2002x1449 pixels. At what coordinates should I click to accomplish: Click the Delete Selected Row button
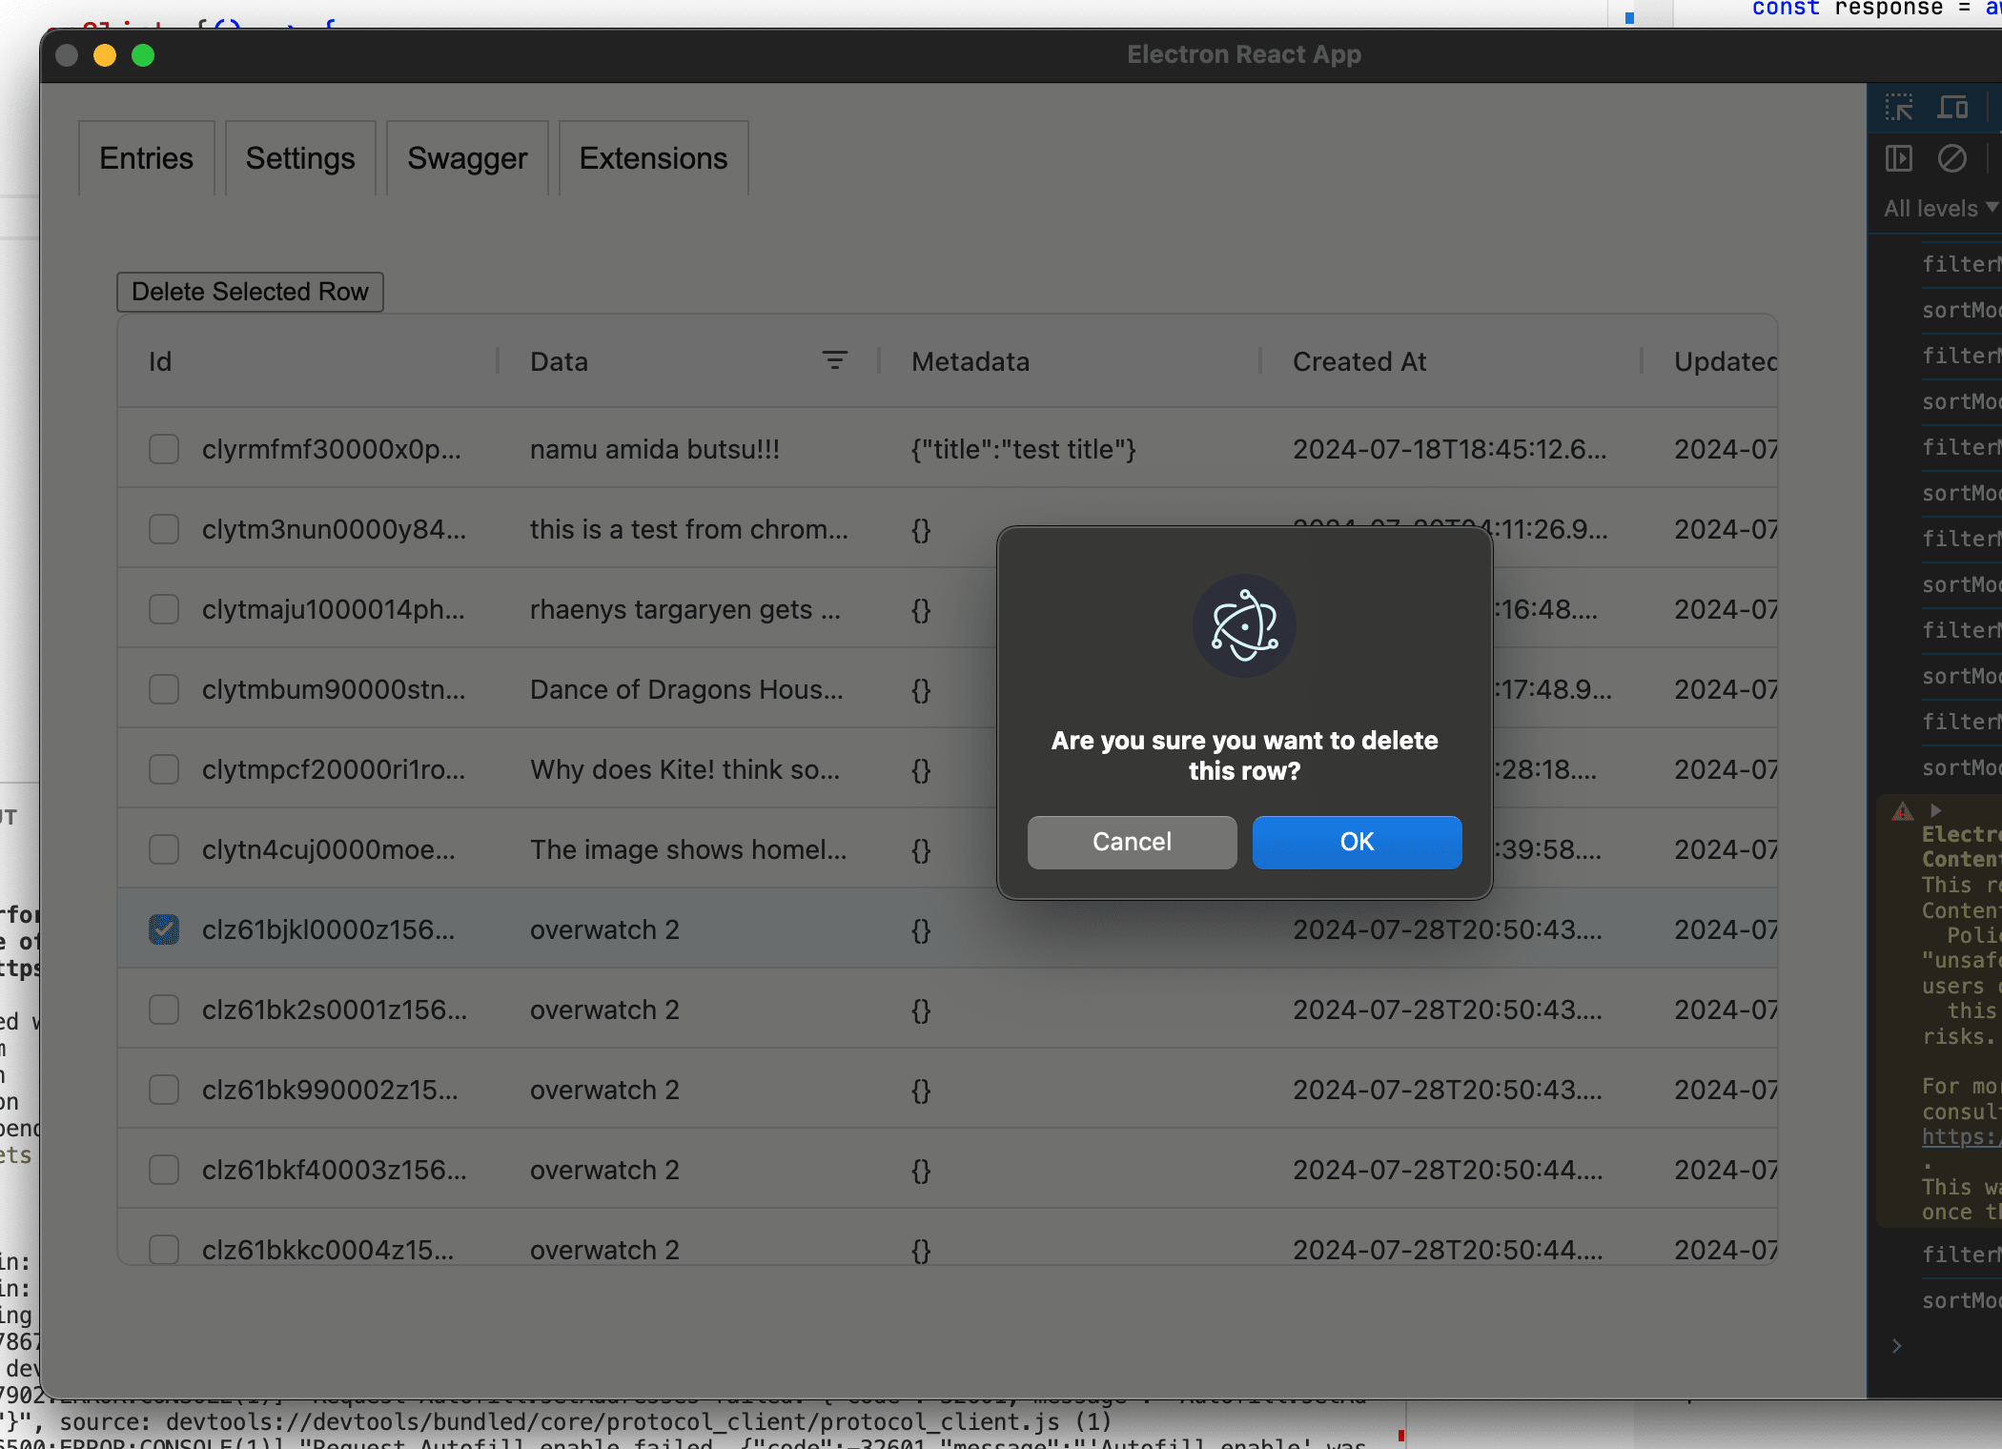[x=250, y=292]
